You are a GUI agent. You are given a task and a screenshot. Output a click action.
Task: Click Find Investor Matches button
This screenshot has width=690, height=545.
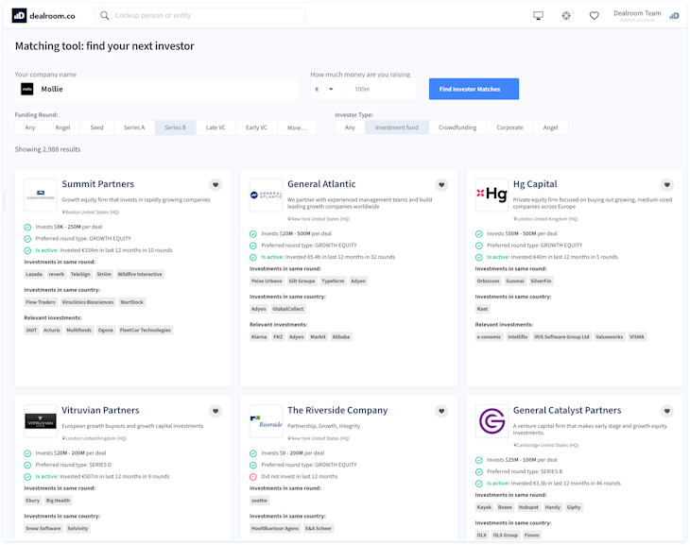(x=474, y=89)
